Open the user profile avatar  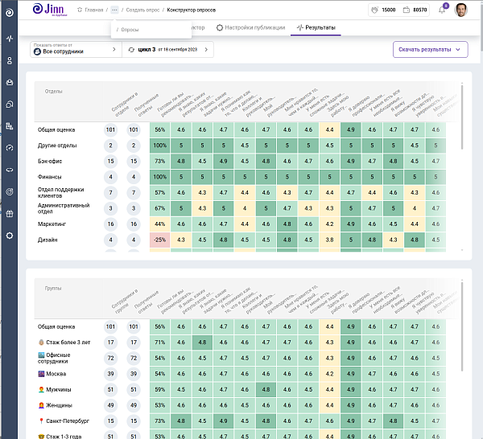coord(460,10)
